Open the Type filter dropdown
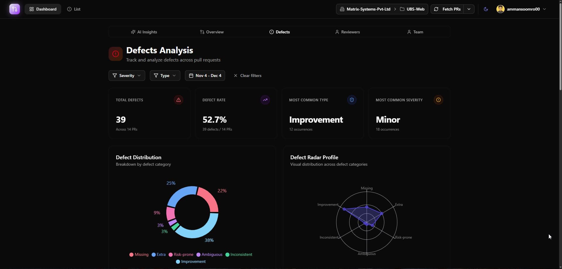This screenshot has height=269, width=562. coord(165,76)
